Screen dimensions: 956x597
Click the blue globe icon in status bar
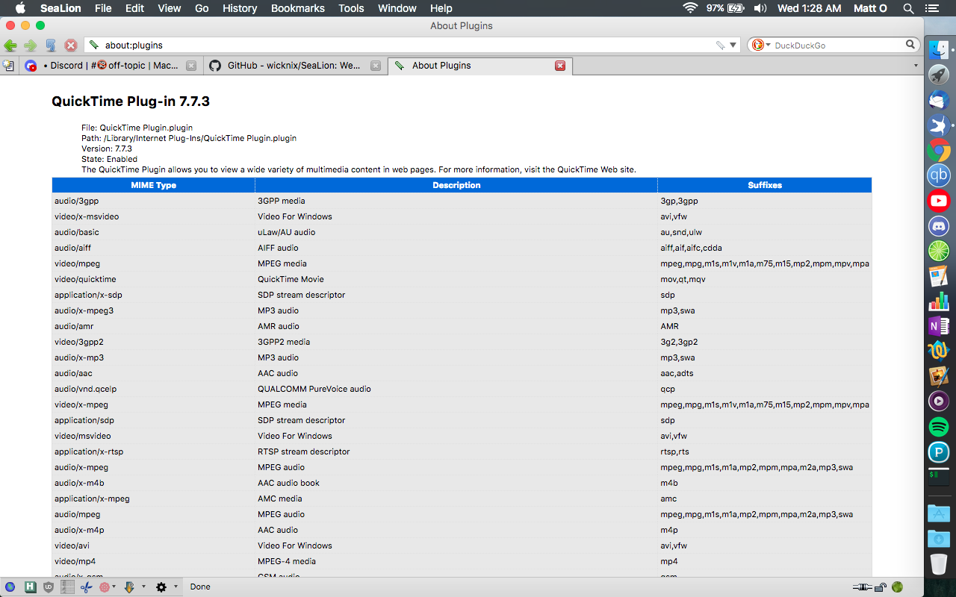(x=10, y=587)
